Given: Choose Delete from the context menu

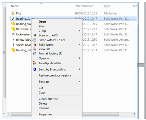Looking at the screenshot, I should pos(43,103).
